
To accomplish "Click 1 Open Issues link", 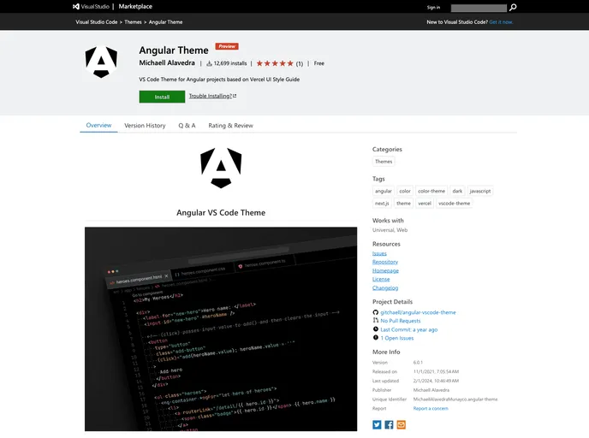I will tap(396, 338).
